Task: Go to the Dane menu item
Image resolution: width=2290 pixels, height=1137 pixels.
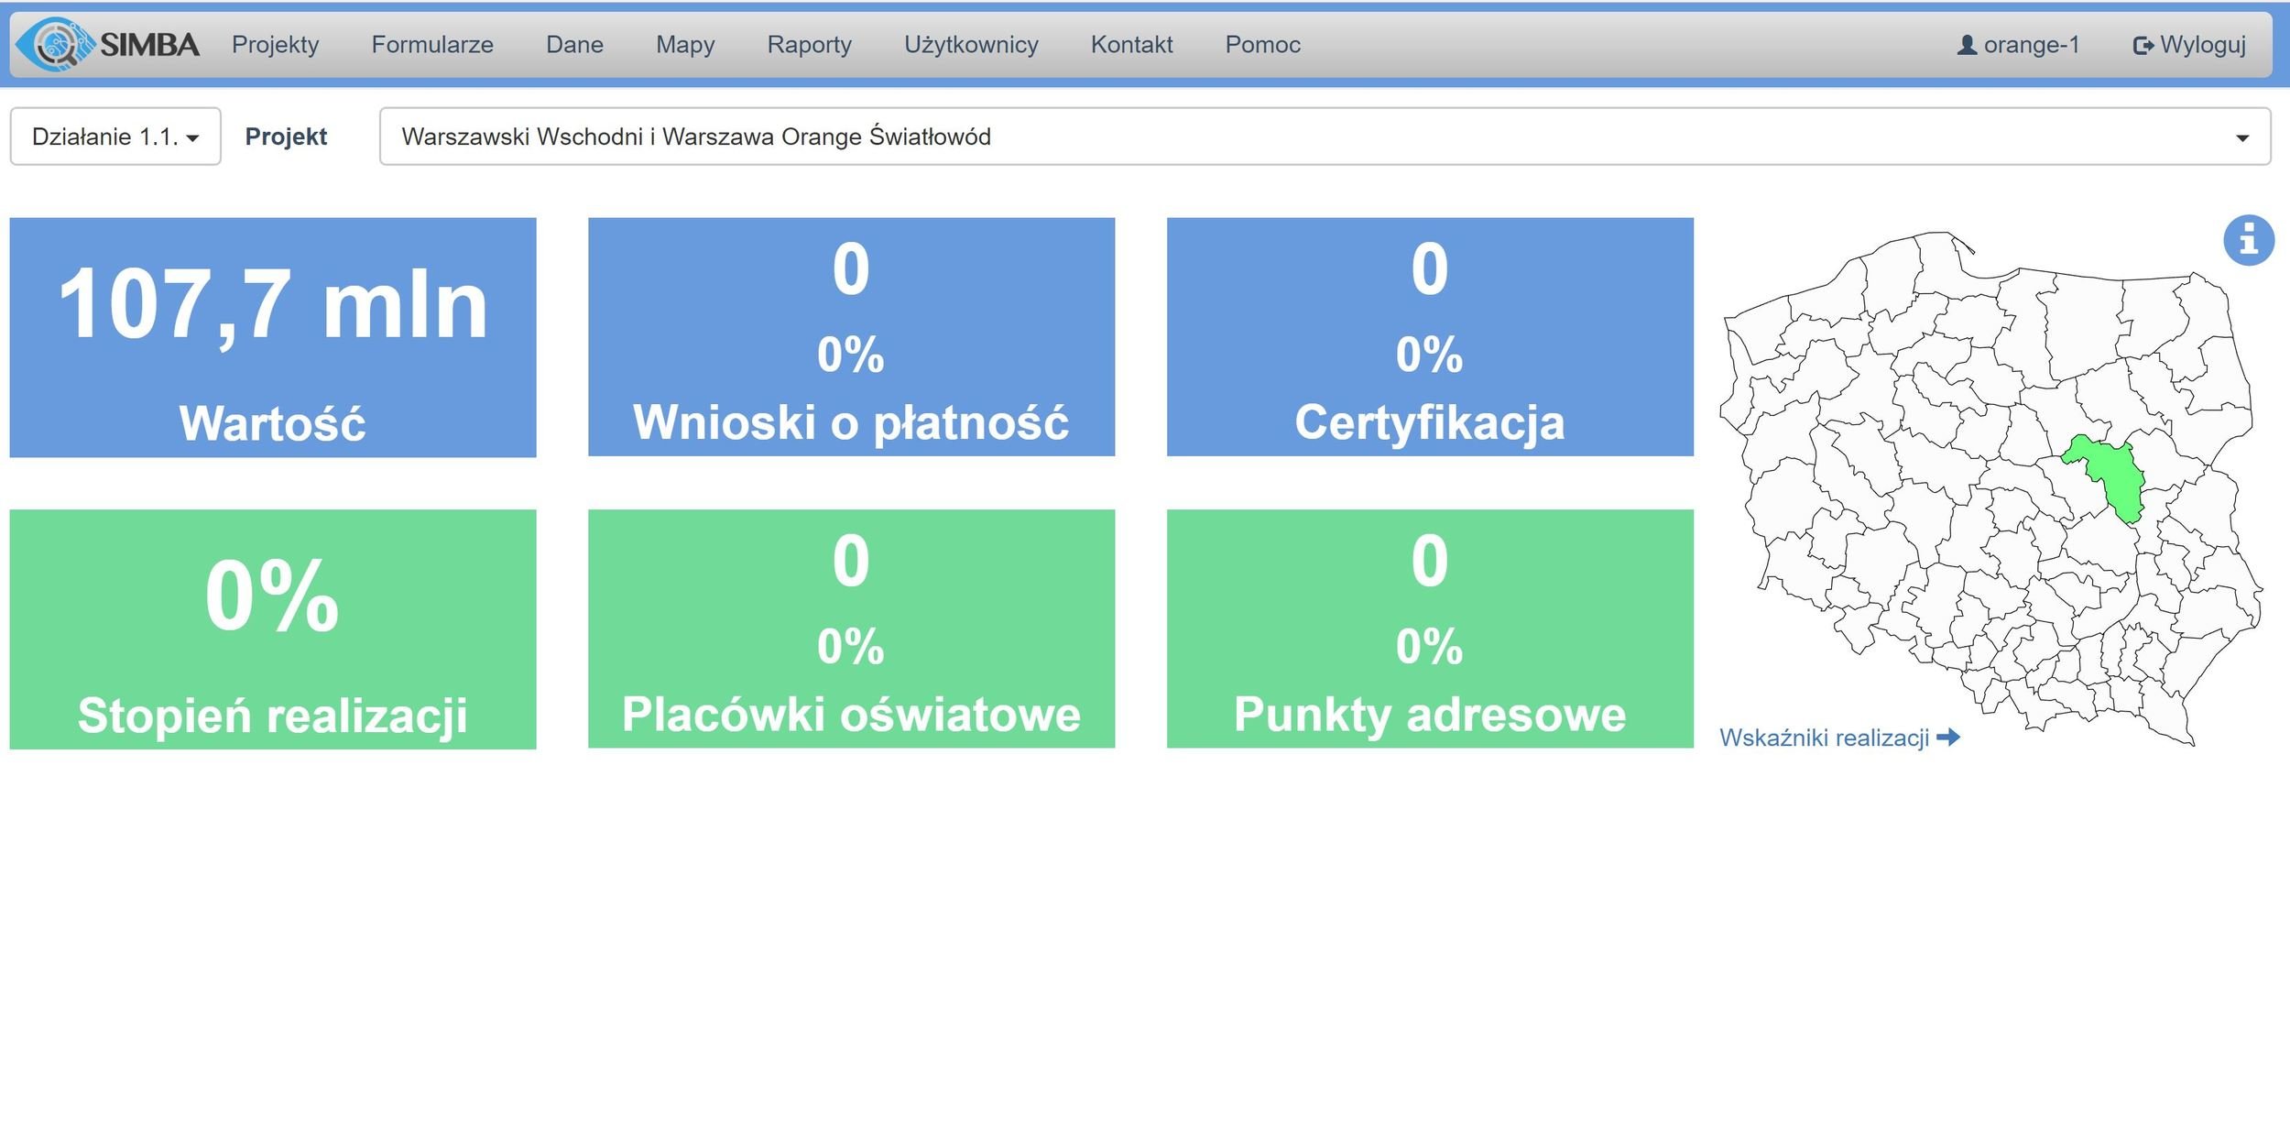Action: (574, 45)
